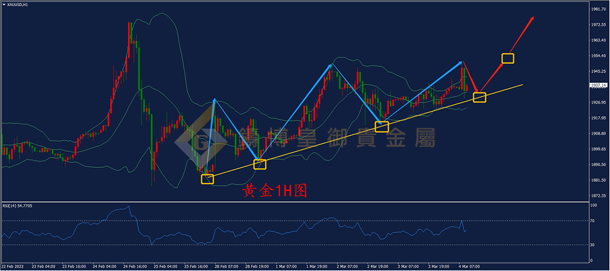
Task: Click the 1981.70 price scale label
Action: [x=599, y=9]
